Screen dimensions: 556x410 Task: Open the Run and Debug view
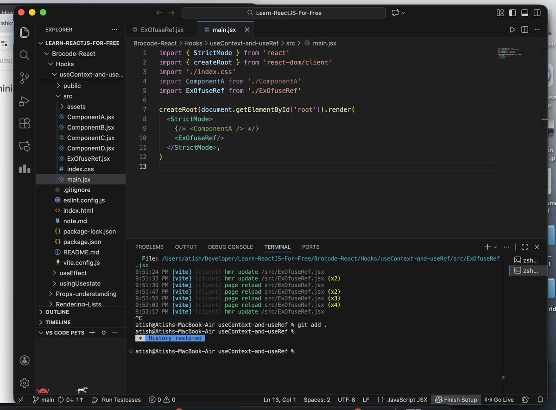(25, 101)
